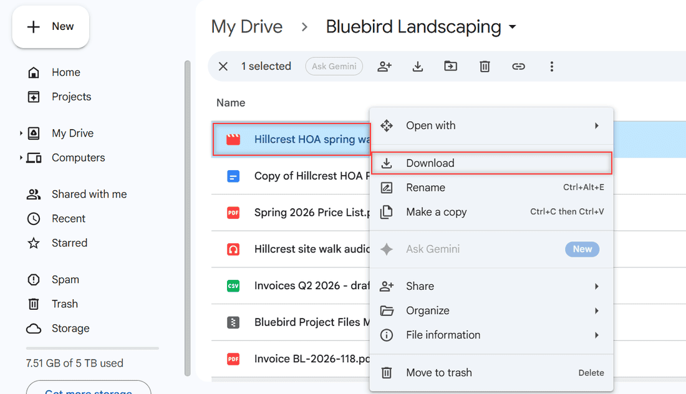This screenshot has height=394, width=686.
Task: Open Projects in the sidebar
Action: (x=71, y=97)
